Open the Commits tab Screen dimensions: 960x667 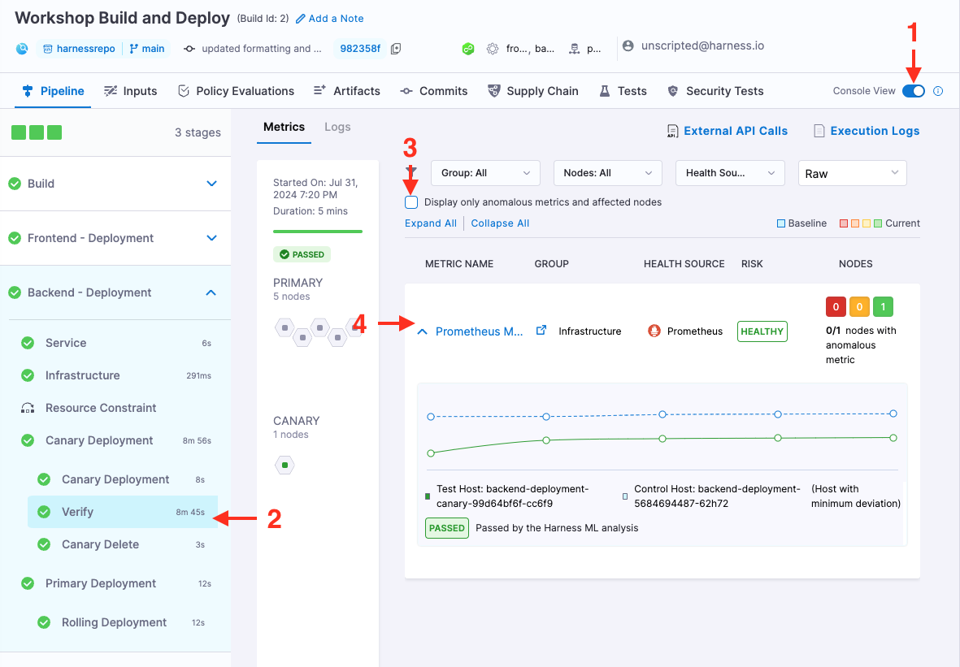434,91
